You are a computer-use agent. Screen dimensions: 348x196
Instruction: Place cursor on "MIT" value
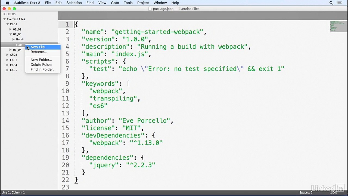pos(132,128)
